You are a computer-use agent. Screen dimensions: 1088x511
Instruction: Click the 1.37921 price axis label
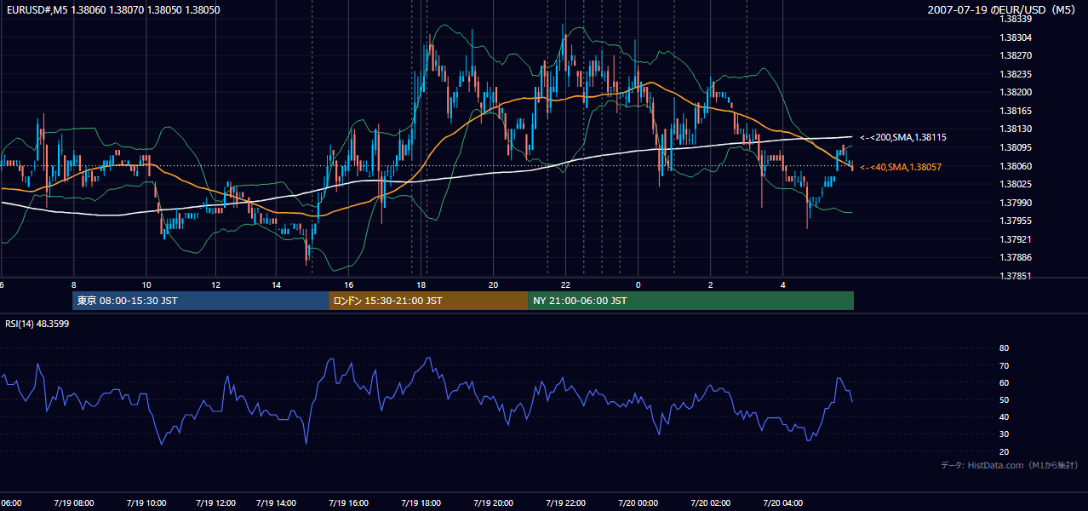(1017, 239)
